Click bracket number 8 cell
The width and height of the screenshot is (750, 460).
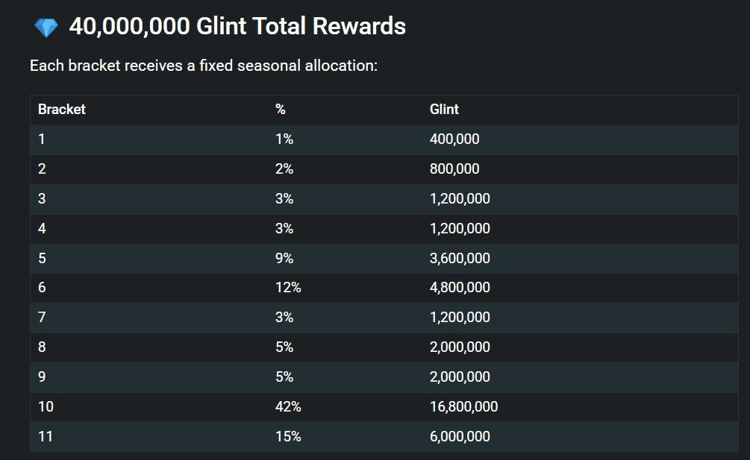click(43, 347)
